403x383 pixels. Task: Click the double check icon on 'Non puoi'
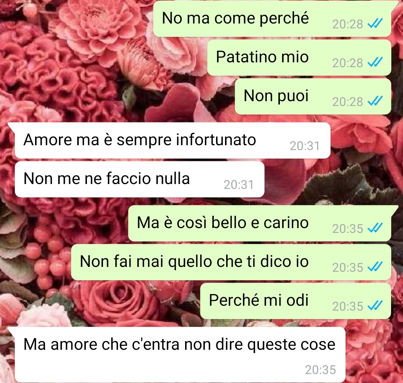375,101
